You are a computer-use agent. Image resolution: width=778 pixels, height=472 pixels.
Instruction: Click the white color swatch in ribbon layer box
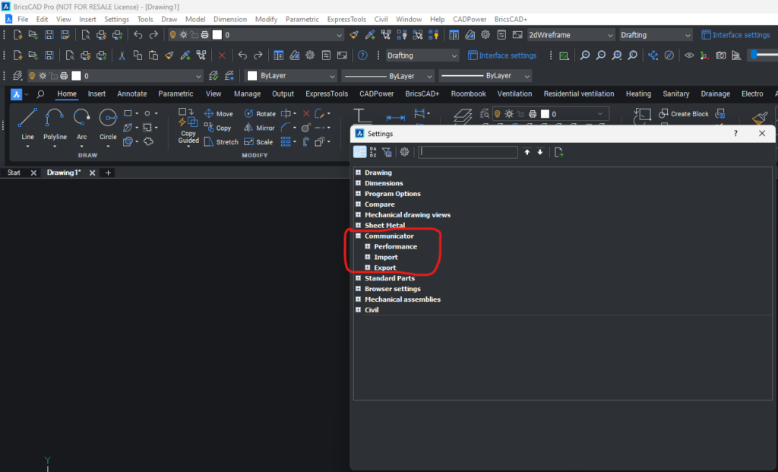pyautogui.click(x=545, y=114)
